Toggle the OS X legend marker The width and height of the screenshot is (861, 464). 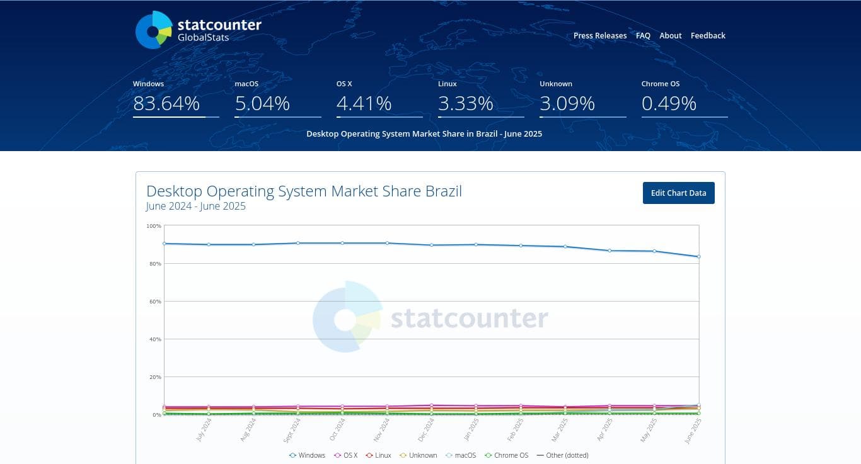(337, 455)
